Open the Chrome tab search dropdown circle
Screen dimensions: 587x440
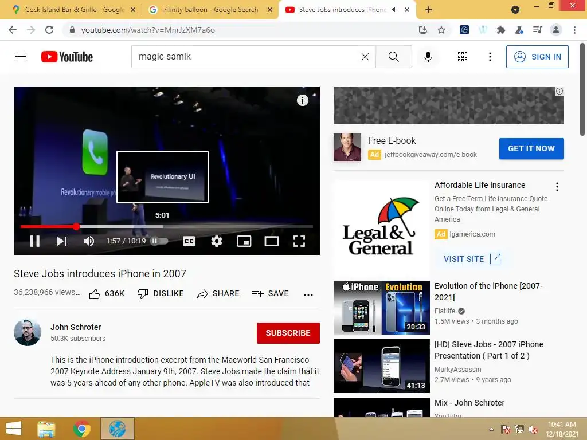pyautogui.click(x=515, y=10)
